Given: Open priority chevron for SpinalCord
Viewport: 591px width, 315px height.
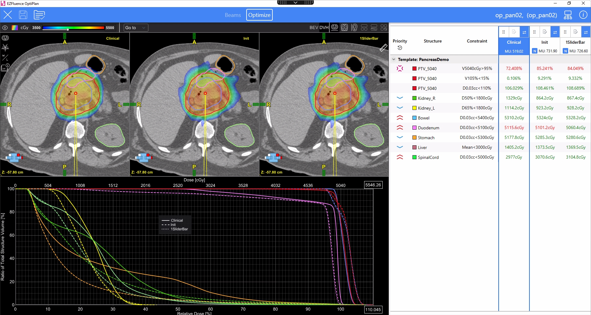Looking at the screenshot, I should pyautogui.click(x=400, y=157).
